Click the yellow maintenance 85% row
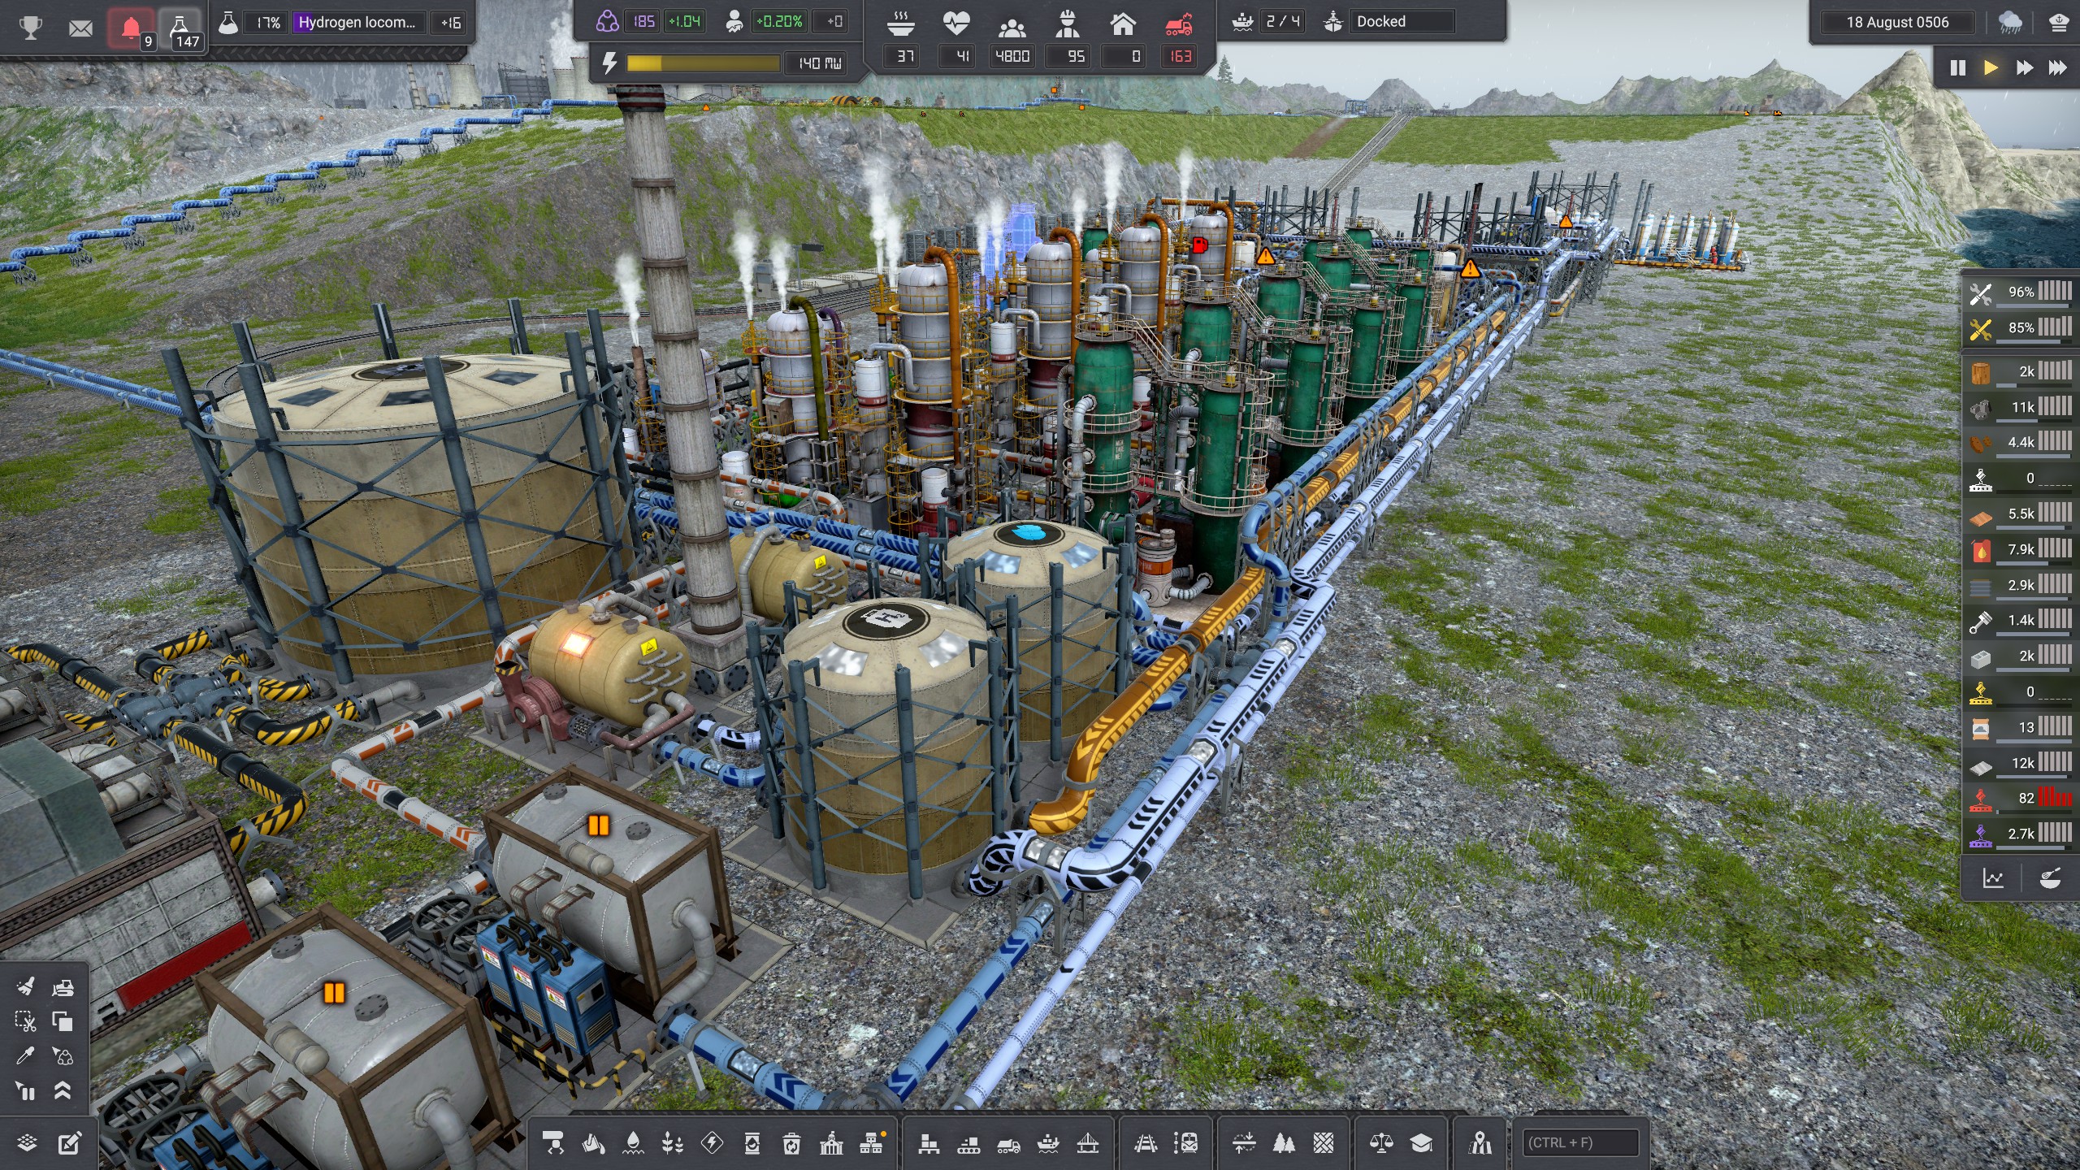2080x1170 pixels. pyautogui.click(x=2021, y=328)
